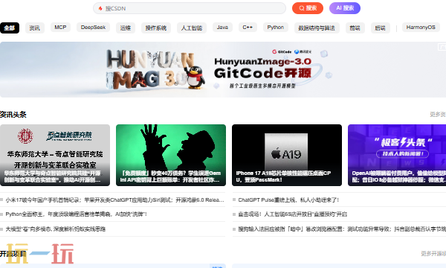Select the DeepSeek tab
The width and height of the screenshot is (446, 268).
(93, 28)
